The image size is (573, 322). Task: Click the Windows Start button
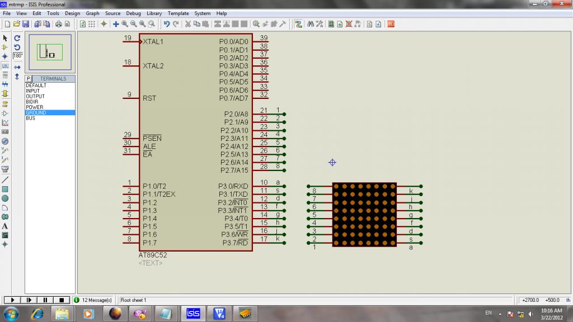[x=11, y=313]
